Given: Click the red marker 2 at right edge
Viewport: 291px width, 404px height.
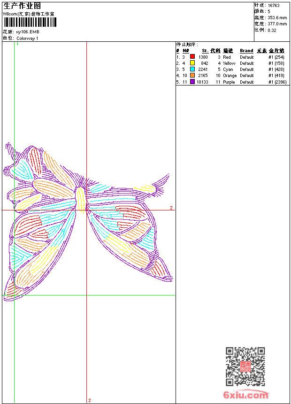Looking at the screenshot, I should (x=171, y=208).
